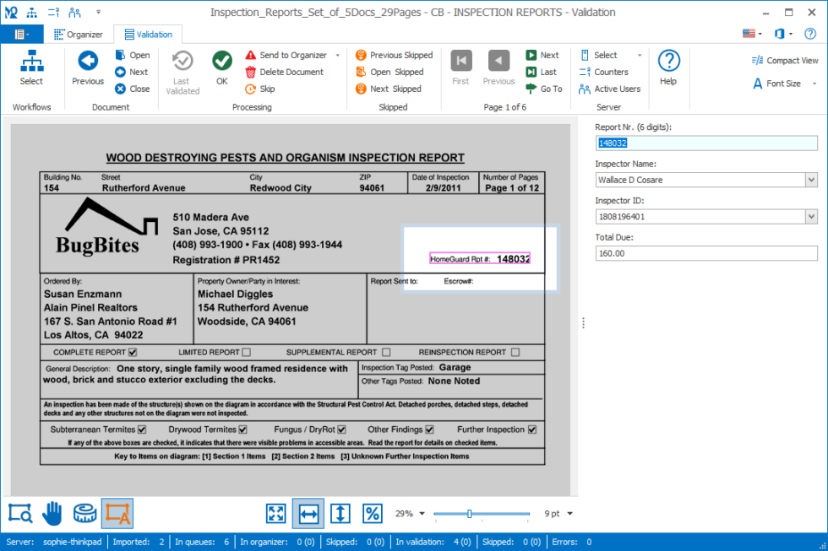Open the Select workflows tool

pyautogui.click(x=32, y=68)
